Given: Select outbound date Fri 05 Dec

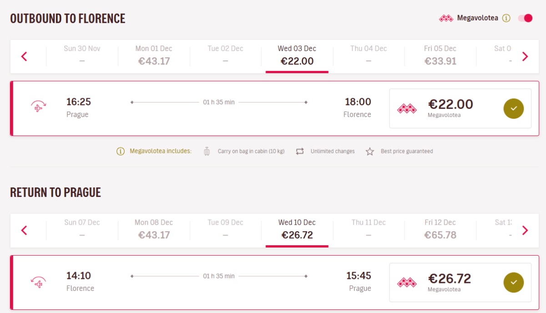Looking at the screenshot, I should pyautogui.click(x=440, y=56).
